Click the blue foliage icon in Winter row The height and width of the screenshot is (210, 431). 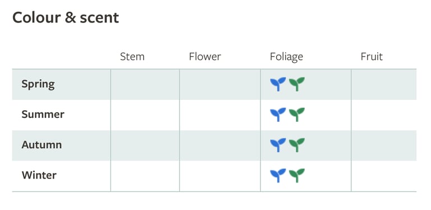pos(278,175)
